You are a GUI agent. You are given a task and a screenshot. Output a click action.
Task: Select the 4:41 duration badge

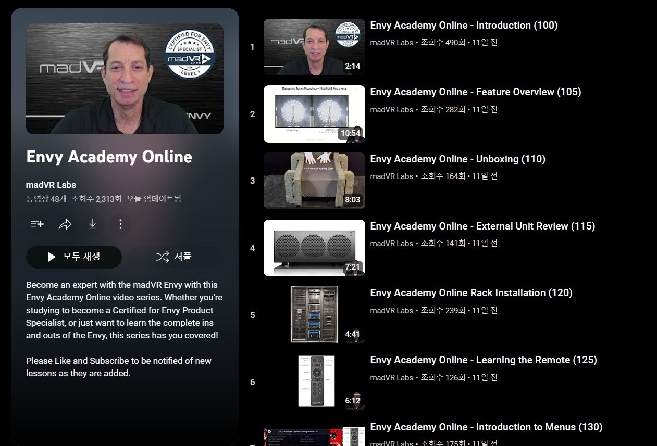pyautogui.click(x=353, y=334)
